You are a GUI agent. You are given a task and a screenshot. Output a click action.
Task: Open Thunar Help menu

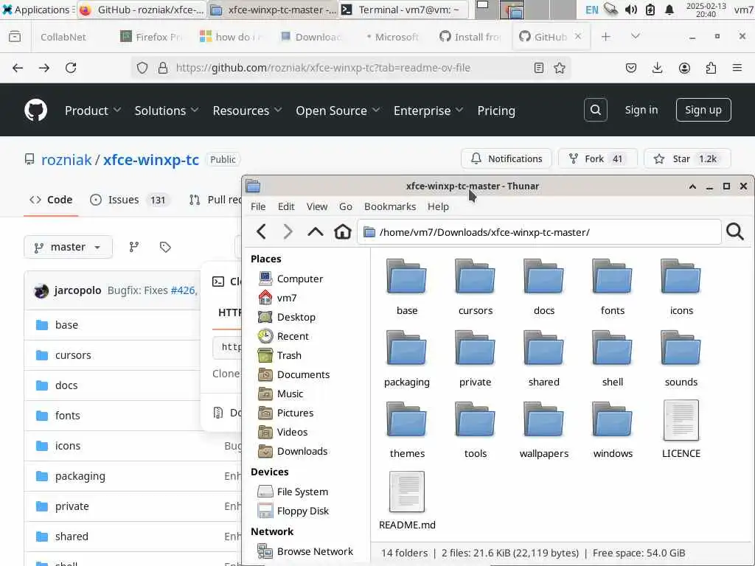click(438, 206)
